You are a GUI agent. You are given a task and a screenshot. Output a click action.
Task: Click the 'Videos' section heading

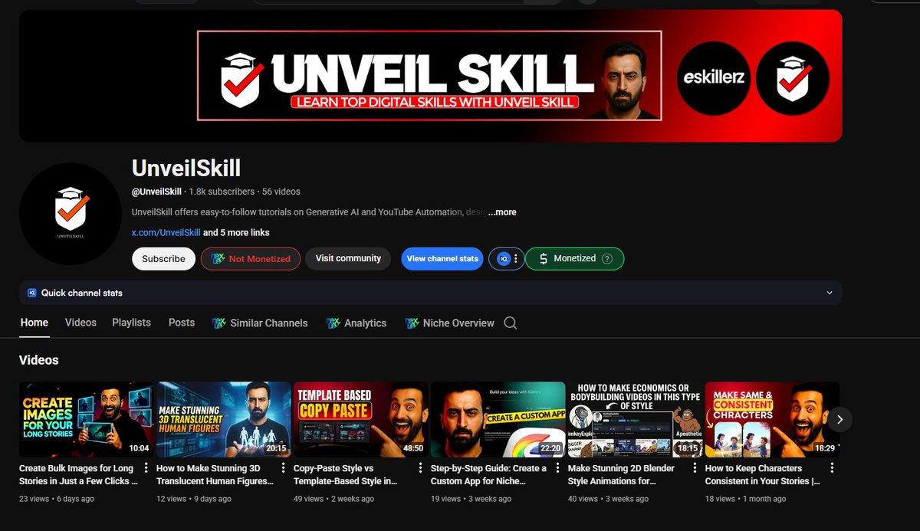pos(39,360)
